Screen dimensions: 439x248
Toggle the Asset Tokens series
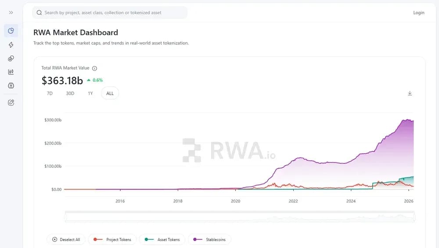tap(162, 240)
